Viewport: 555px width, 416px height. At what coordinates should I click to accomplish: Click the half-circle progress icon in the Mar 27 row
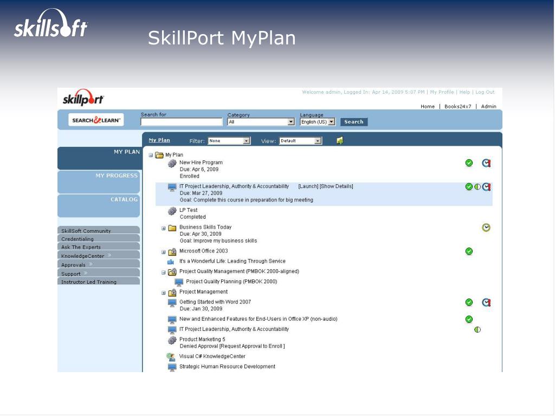(477, 186)
